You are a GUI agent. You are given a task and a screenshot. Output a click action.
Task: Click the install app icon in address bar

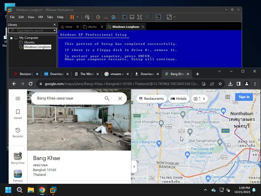point(204,84)
